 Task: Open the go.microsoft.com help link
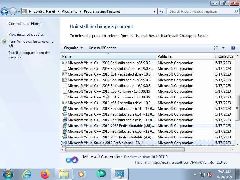(x=189, y=162)
